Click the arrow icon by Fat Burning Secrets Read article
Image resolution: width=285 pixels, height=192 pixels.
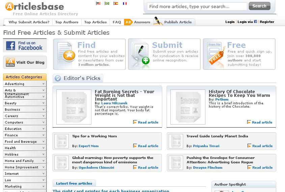(x=135, y=122)
